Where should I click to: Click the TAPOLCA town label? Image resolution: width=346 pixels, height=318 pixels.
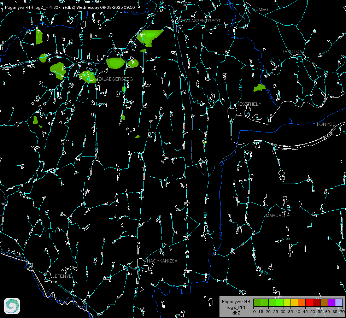pos(292,52)
